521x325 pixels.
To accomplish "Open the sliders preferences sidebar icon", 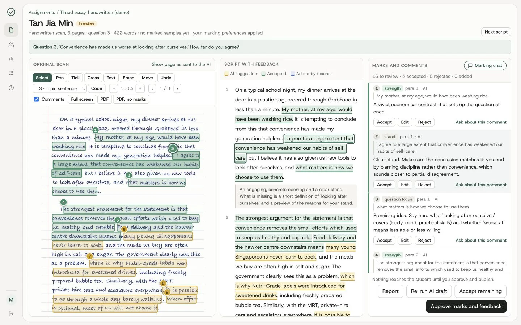I will pyautogui.click(x=11, y=73).
